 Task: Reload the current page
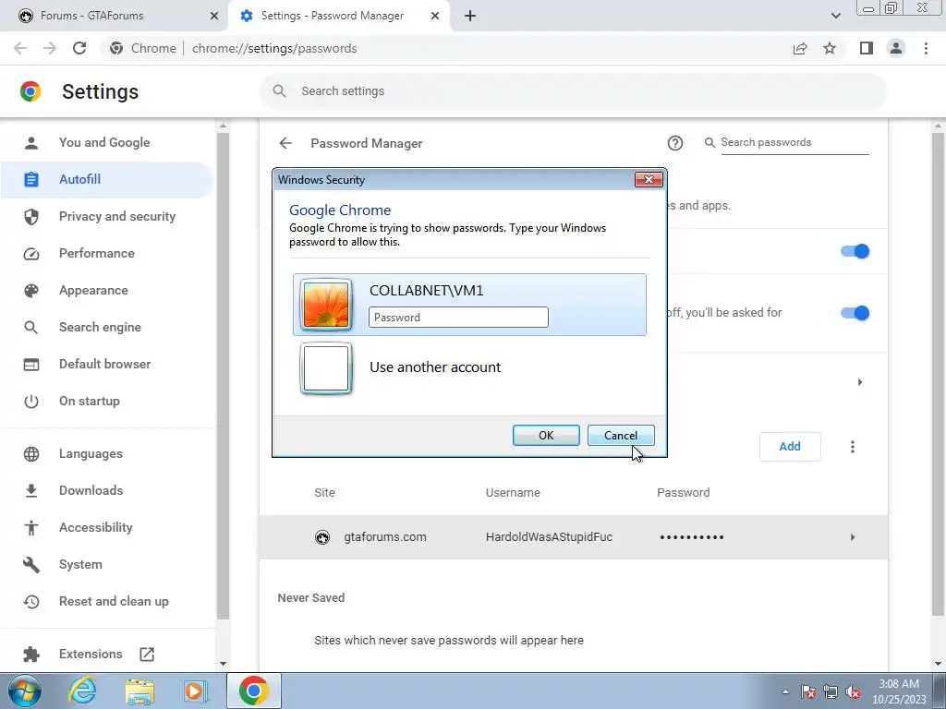(79, 48)
